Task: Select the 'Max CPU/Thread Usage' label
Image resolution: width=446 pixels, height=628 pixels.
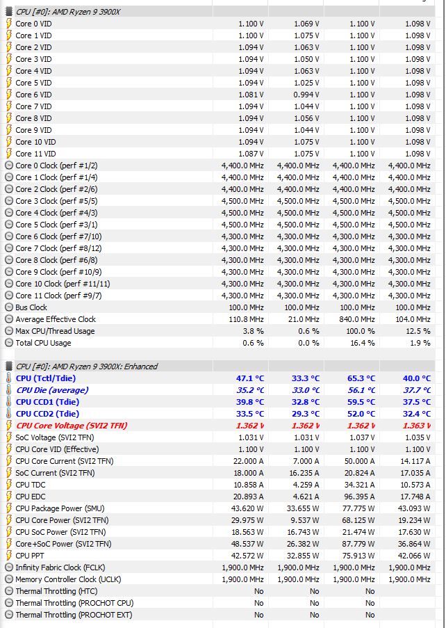Action: [x=55, y=331]
